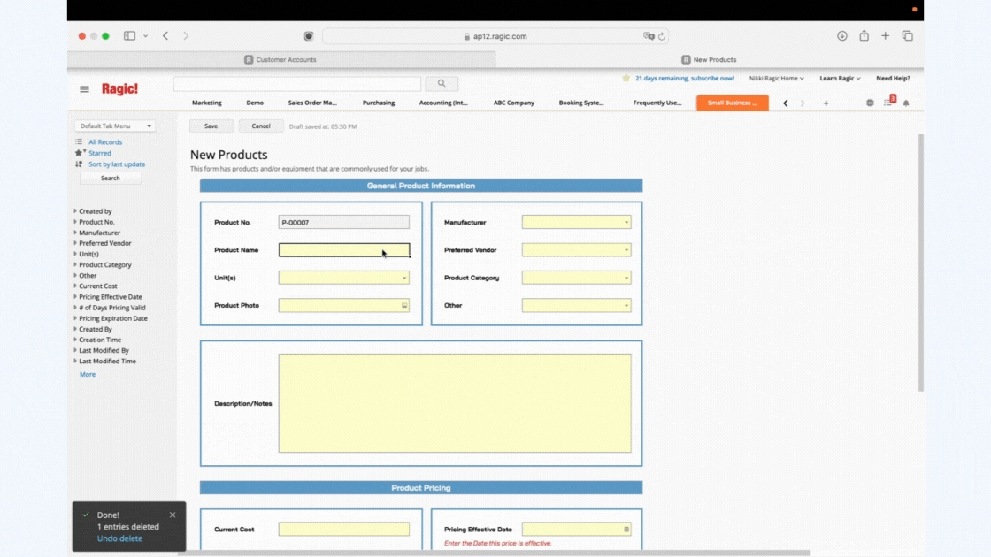Open Nikki Ragic Home account menu

pos(776,79)
